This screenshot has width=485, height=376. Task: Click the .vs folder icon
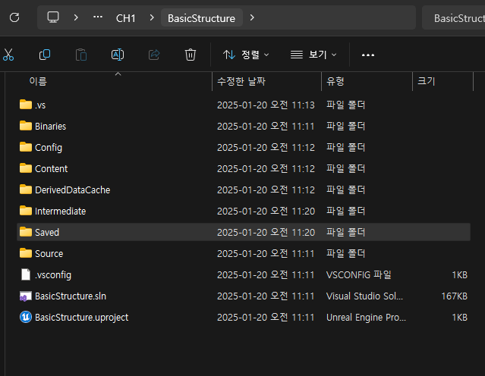tap(26, 105)
